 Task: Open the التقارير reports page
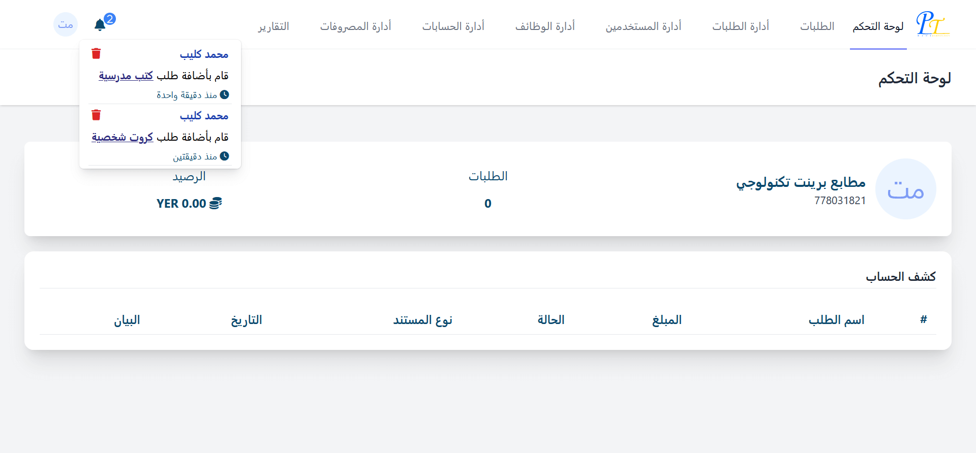point(273,26)
